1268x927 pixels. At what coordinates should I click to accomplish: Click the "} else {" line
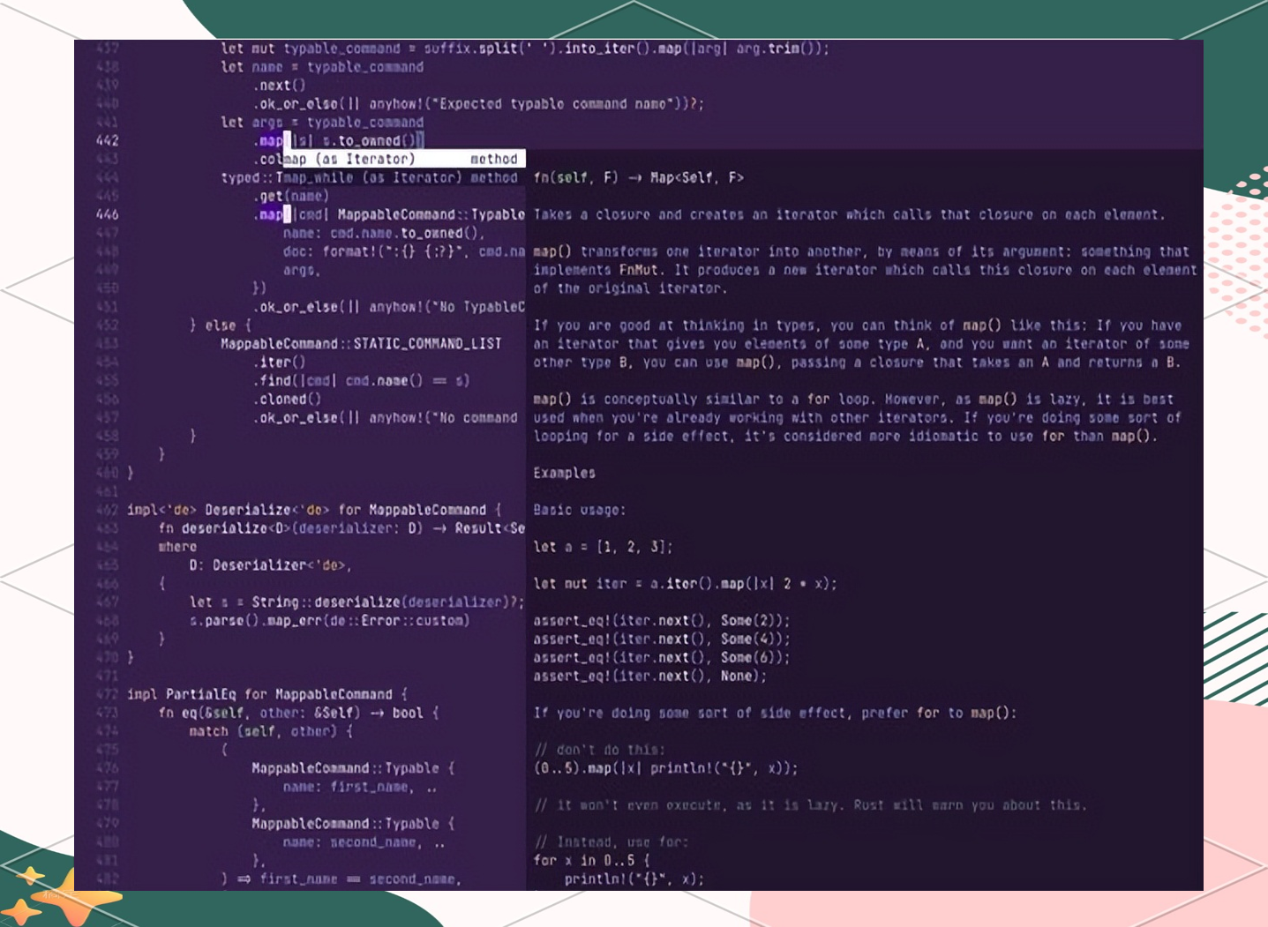[x=221, y=325]
